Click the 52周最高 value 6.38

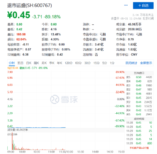[25, 54]
